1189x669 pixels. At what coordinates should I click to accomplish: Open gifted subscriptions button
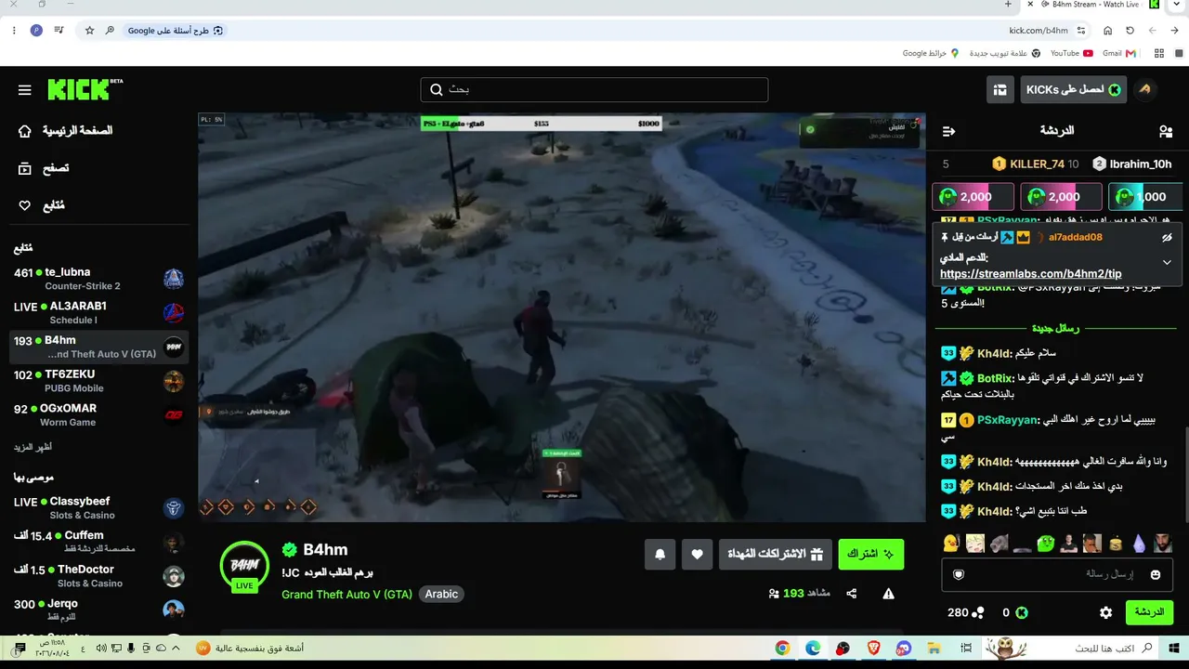coord(775,554)
